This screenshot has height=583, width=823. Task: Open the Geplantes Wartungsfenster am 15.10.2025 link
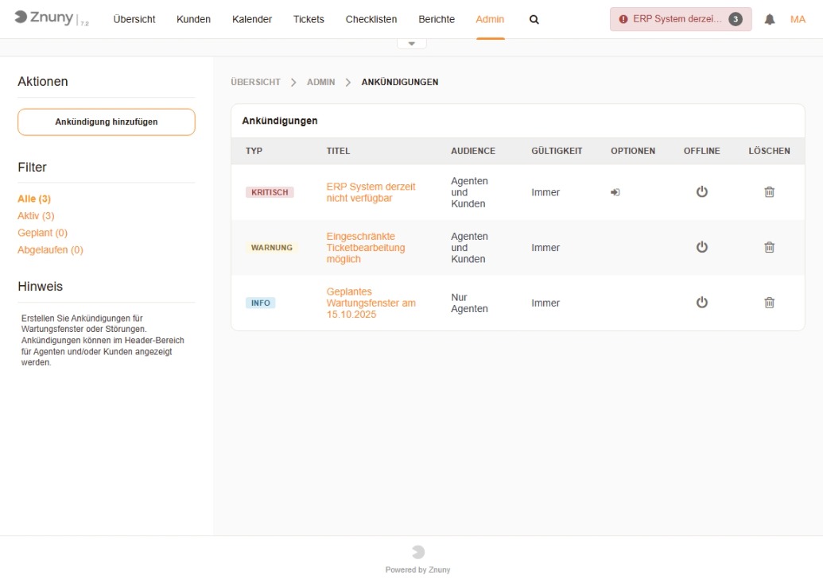[x=371, y=303]
